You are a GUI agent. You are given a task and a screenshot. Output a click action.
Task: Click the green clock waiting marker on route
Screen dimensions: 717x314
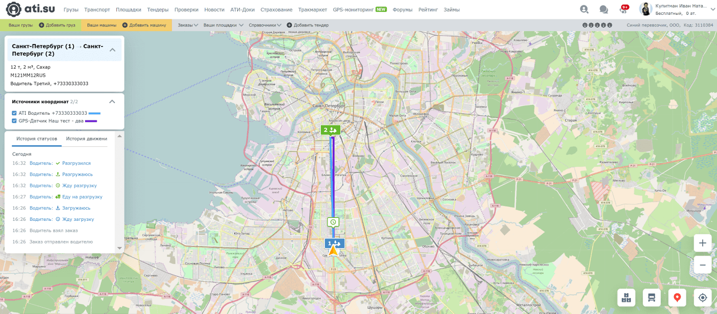[x=333, y=222]
